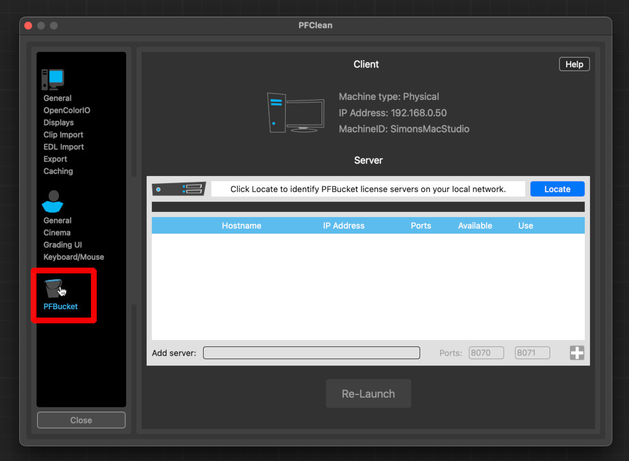Click the plus icon to add server
This screenshot has height=461, width=629.
point(577,353)
